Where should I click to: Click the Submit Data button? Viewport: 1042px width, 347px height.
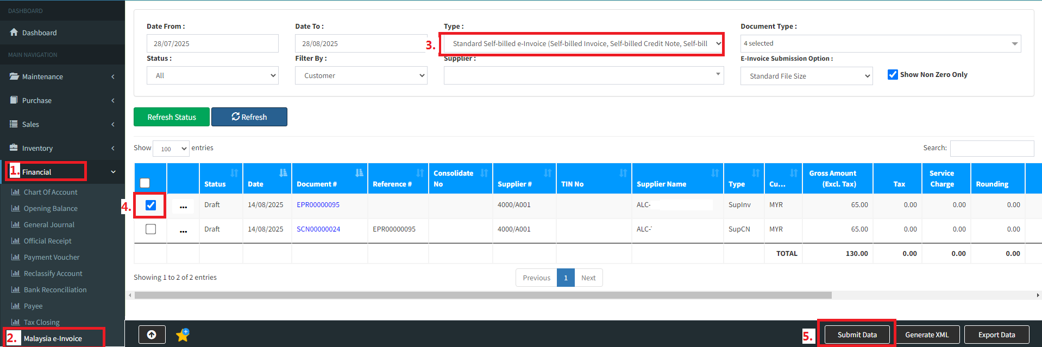coord(857,335)
